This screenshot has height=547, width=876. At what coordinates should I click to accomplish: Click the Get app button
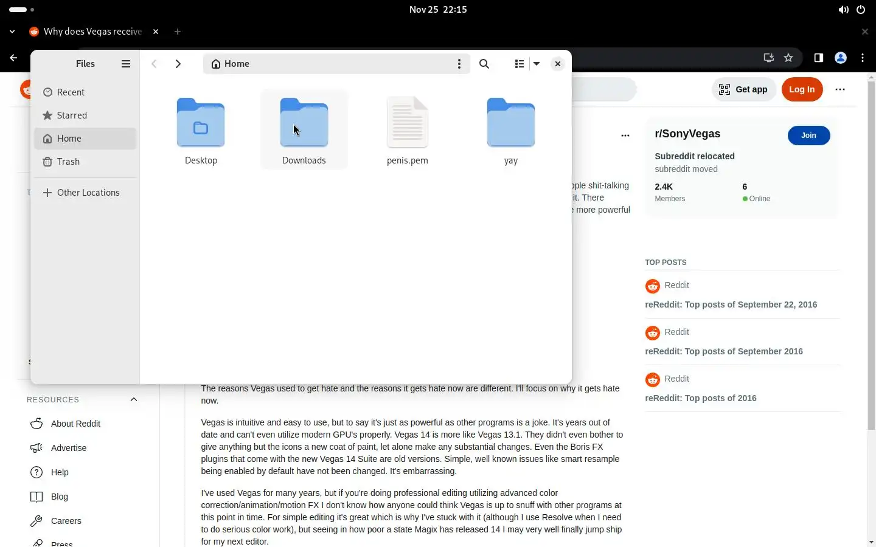coord(743,89)
